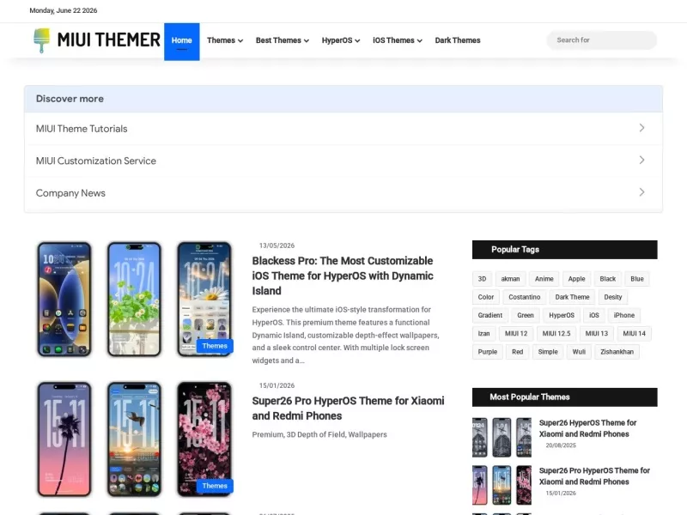Select the Apple tag
687x515 pixels.
point(576,279)
